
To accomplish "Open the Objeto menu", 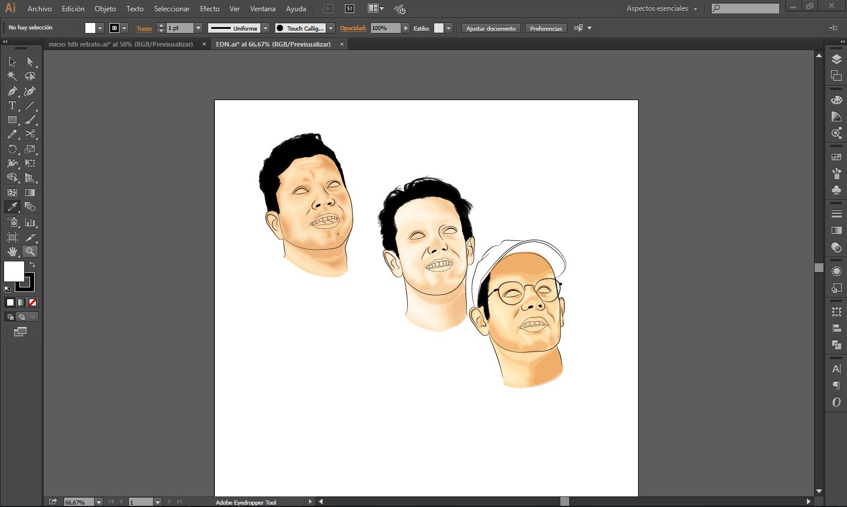I will (105, 9).
